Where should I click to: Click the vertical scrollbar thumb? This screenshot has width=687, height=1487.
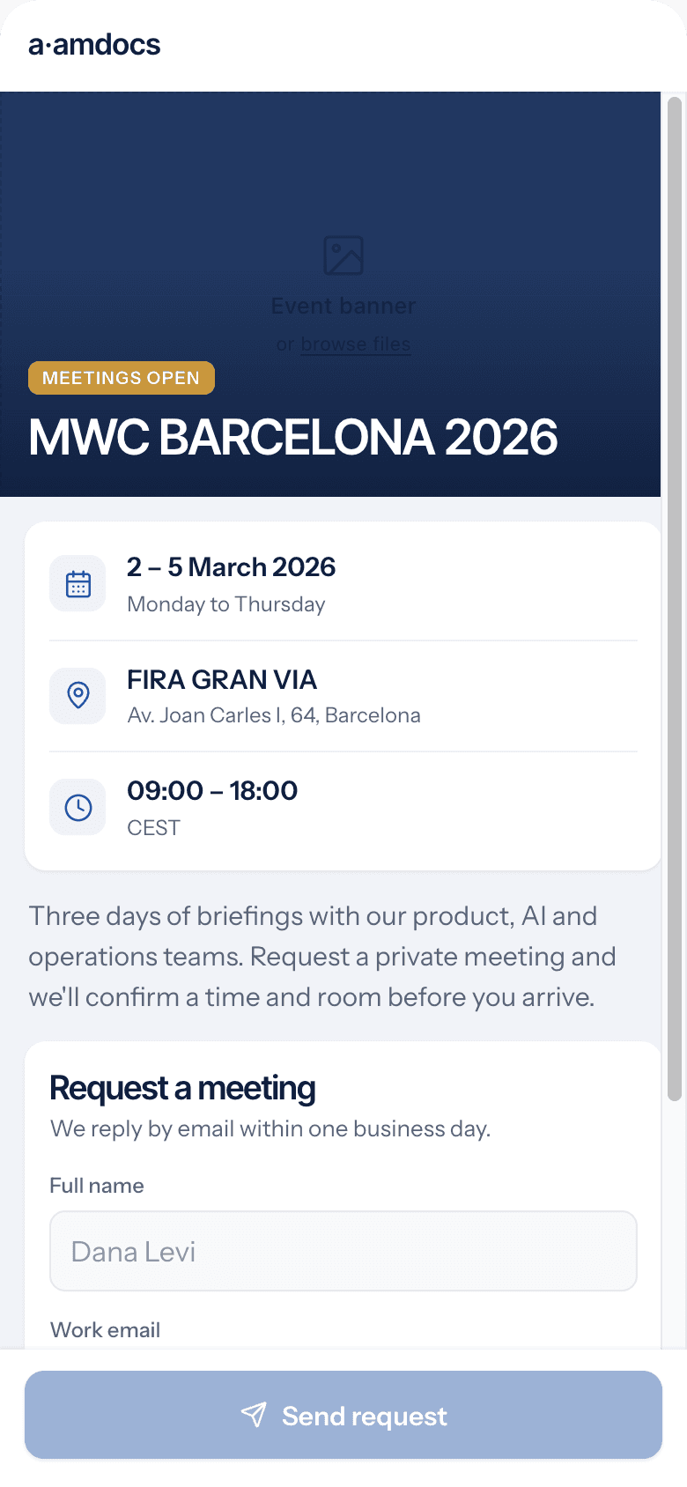[675, 599]
